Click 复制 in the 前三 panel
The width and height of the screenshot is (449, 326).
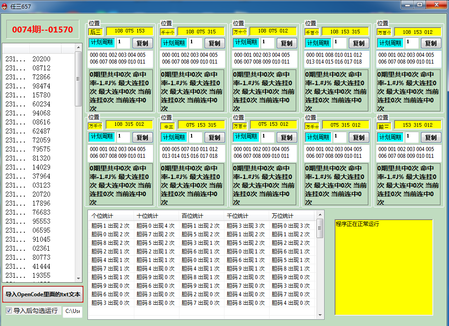pos(431,138)
